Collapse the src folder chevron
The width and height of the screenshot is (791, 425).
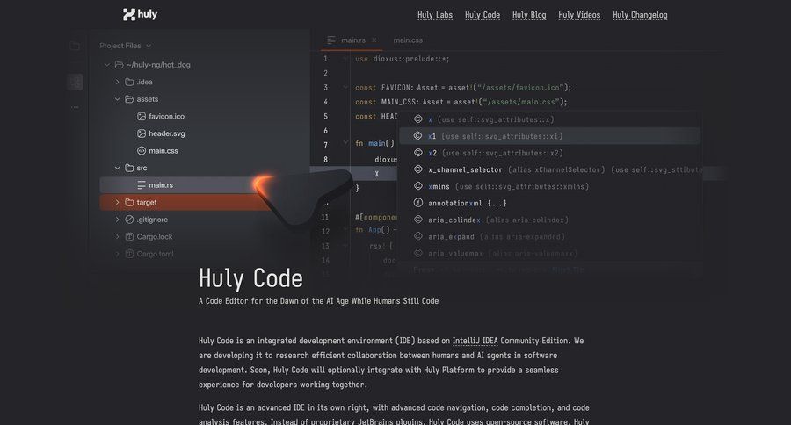click(118, 168)
